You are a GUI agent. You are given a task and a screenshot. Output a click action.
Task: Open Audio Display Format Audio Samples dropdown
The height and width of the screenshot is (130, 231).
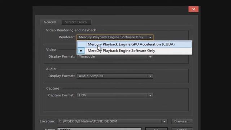point(115,76)
